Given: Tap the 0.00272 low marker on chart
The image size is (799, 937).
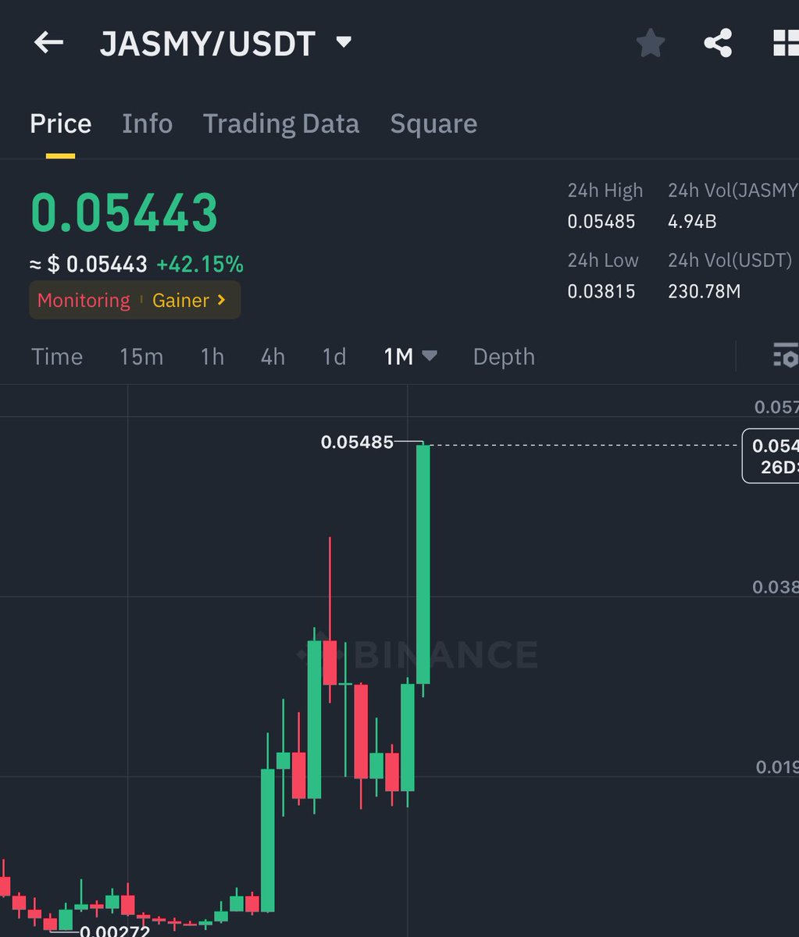Looking at the screenshot, I should [114, 930].
